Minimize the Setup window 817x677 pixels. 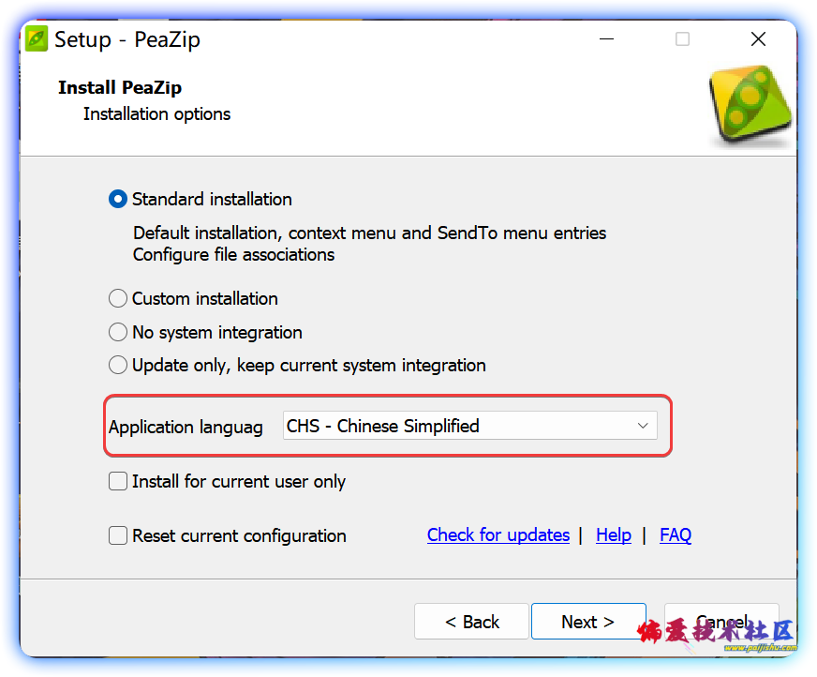click(606, 39)
